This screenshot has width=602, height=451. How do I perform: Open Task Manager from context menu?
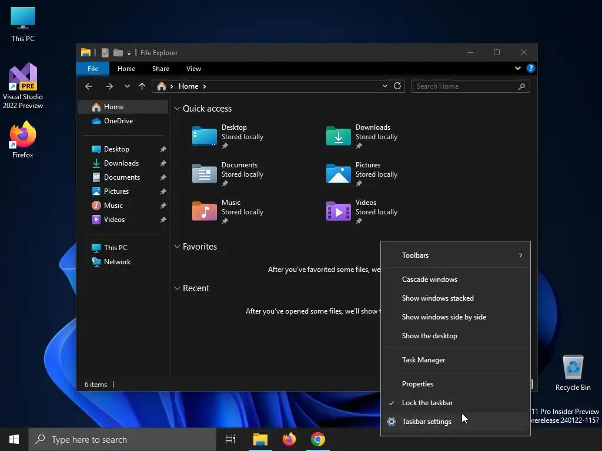[x=456, y=360]
